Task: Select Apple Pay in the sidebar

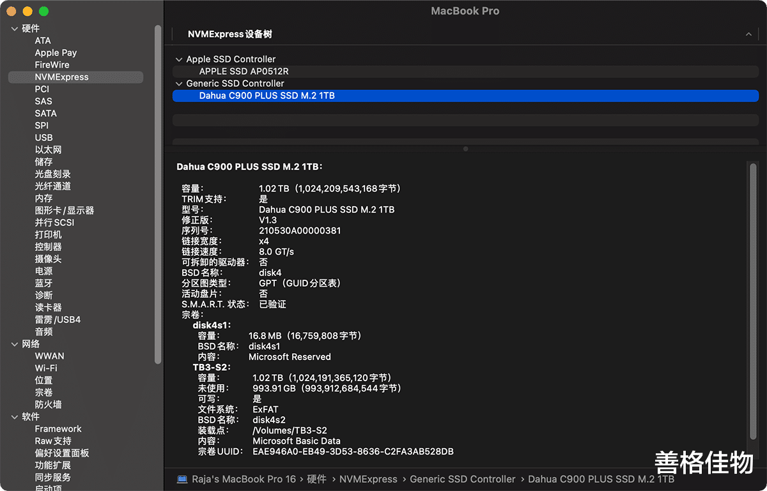Action: [x=56, y=52]
